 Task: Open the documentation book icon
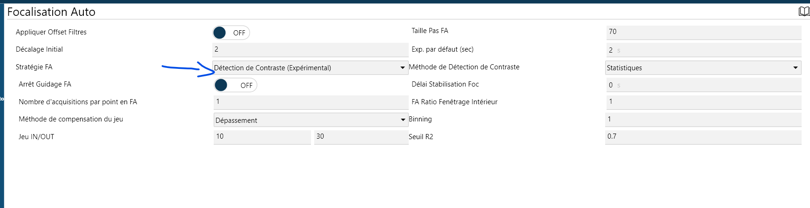tap(804, 12)
